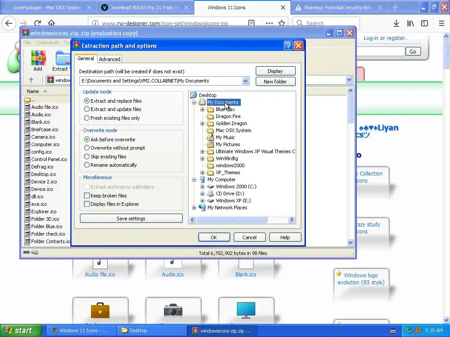Open the Firefox hamburger menu
450x337 pixels.
(x=441, y=23)
